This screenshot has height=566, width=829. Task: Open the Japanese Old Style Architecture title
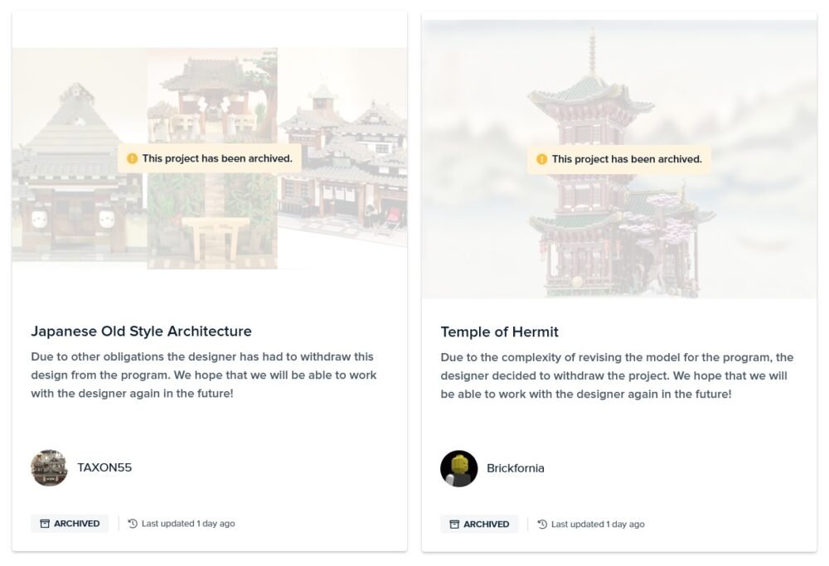coord(141,331)
